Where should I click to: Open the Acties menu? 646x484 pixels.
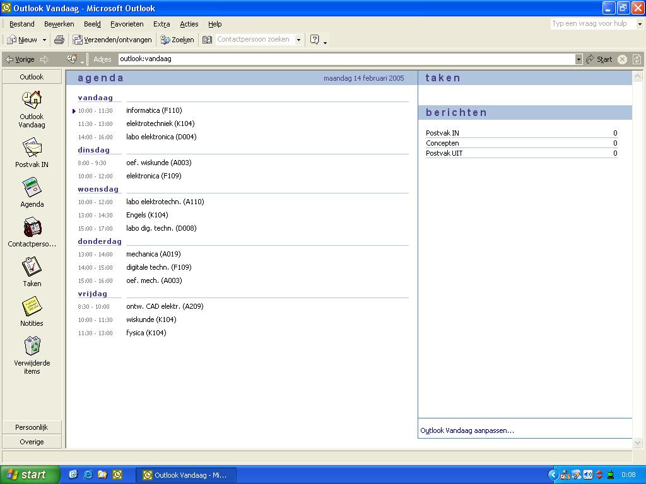click(x=189, y=24)
